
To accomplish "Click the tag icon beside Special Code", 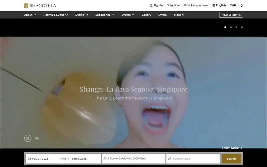I will click(x=170, y=159).
